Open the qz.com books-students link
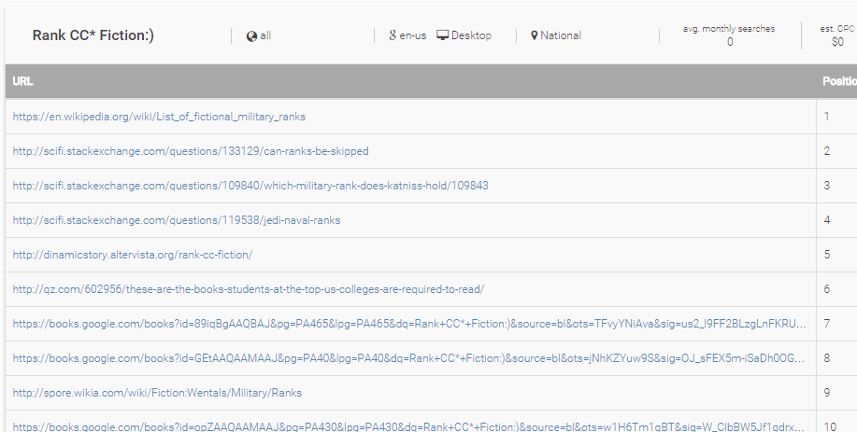 click(x=249, y=289)
